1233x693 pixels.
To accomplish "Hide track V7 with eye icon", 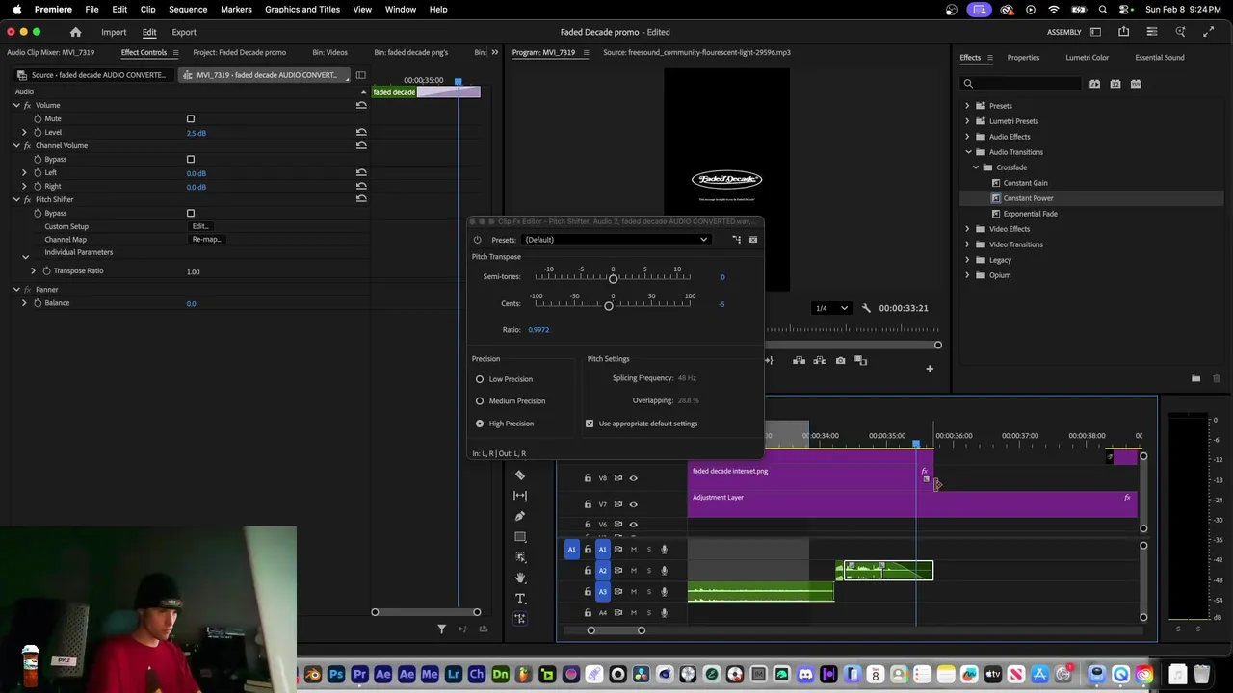I will coord(633,504).
